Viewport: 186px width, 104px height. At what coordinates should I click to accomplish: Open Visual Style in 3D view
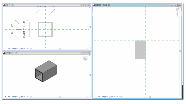click(15, 97)
